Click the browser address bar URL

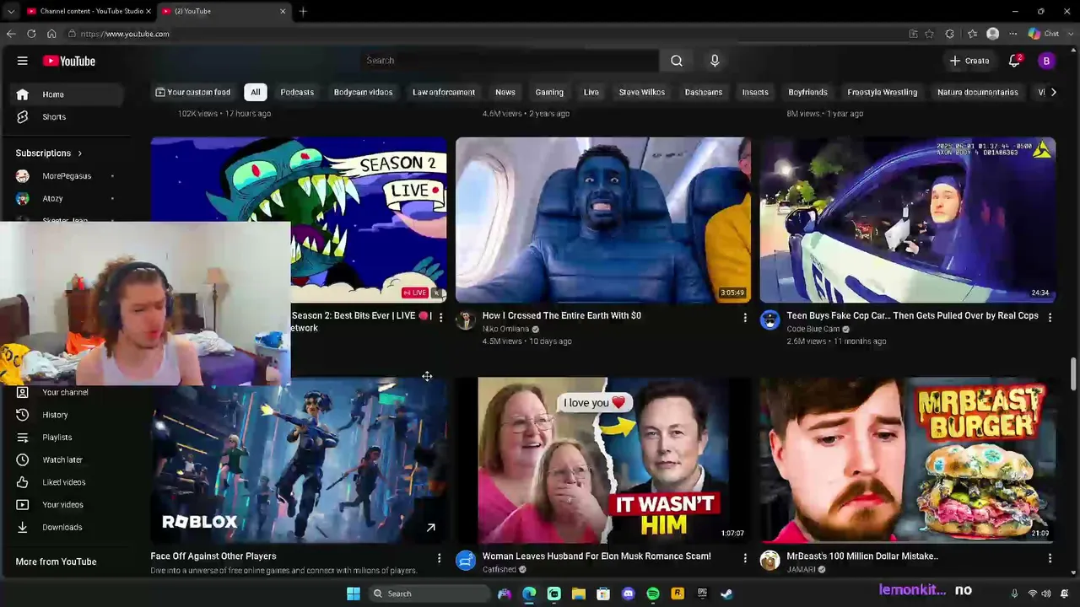pyautogui.click(x=125, y=34)
